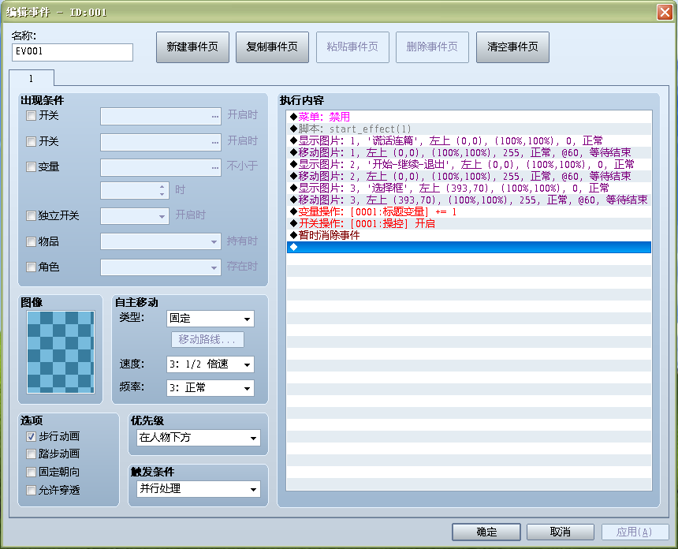Open the 优先级 dropdown showing 在人物下方

199,438
